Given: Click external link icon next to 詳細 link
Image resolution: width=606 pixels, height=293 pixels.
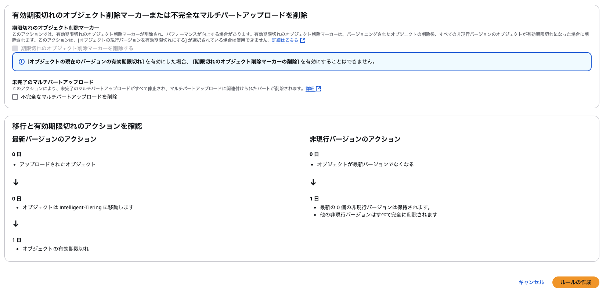Looking at the screenshot, I should 318,89.
